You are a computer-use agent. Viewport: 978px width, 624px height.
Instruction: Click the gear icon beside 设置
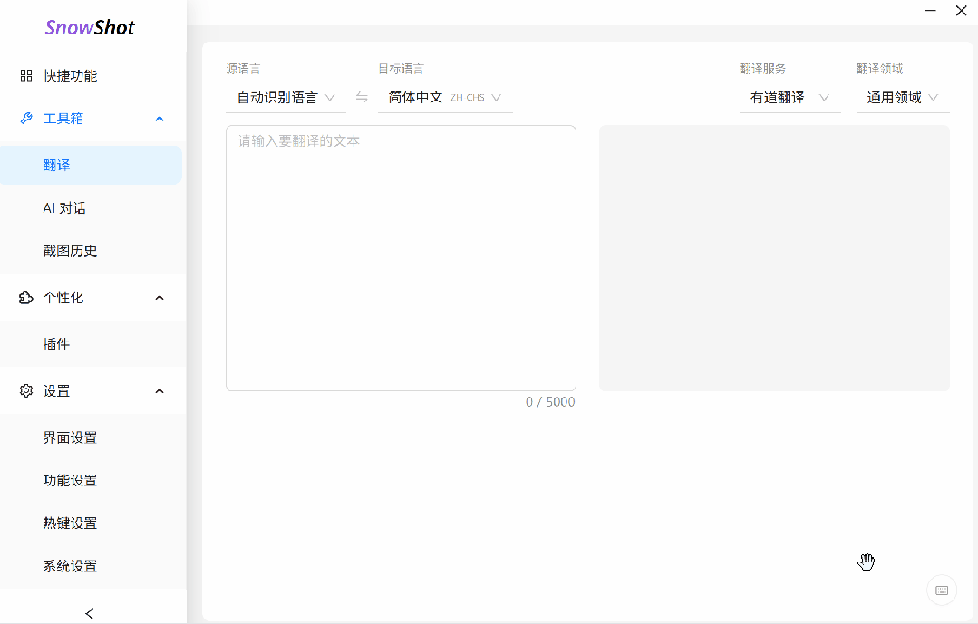point(26,391)
